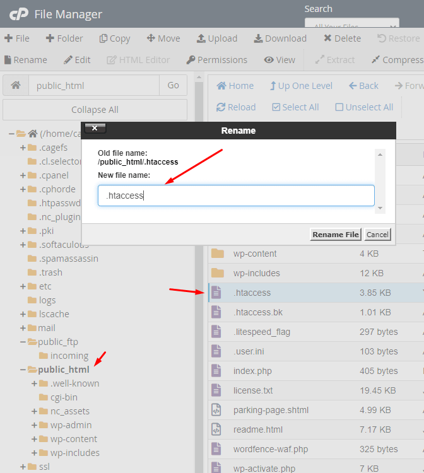Close the Rename dialog with X
The height and width of the screenshot is (473, 424).
[95, 128]
